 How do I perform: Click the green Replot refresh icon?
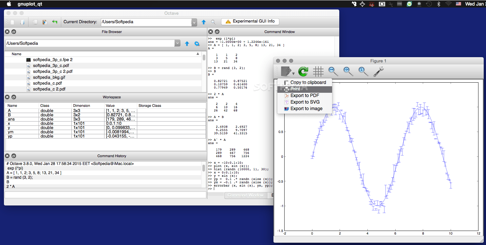303,71
